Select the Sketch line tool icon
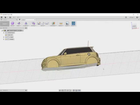140x105 pixels. tap(43, 23)
